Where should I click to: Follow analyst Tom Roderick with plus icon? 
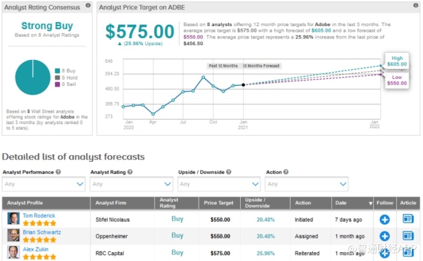pos(385,219)
